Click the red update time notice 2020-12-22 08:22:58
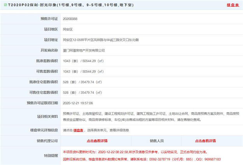Screen dimensions: 243x165 pos(135,152)
